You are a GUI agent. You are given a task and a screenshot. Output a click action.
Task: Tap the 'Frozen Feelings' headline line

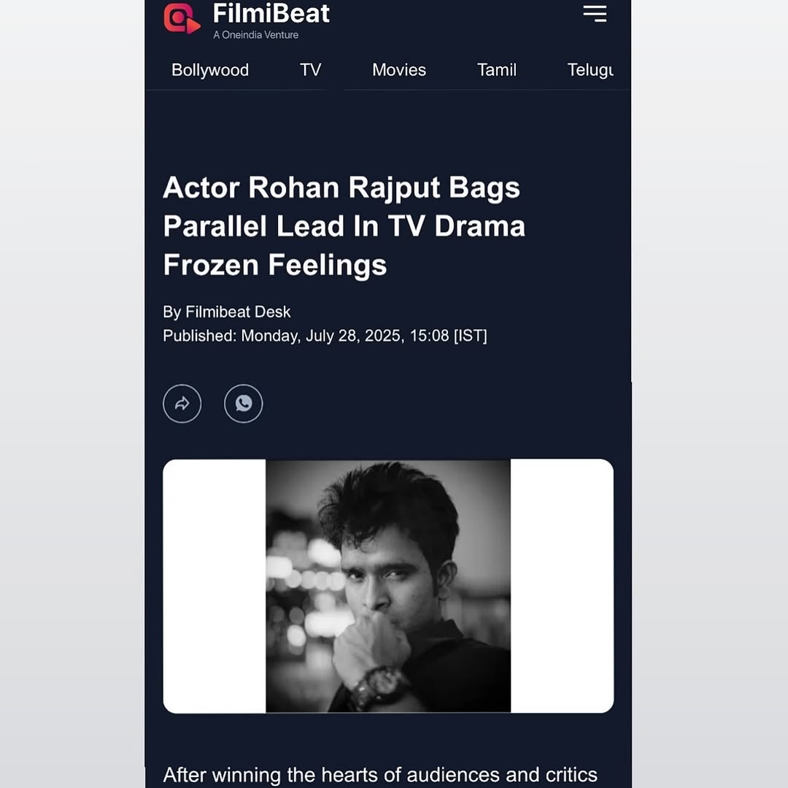(x=275, y=265)
